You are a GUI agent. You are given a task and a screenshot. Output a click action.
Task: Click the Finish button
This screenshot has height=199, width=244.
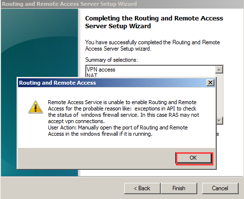tap(179, 188)
